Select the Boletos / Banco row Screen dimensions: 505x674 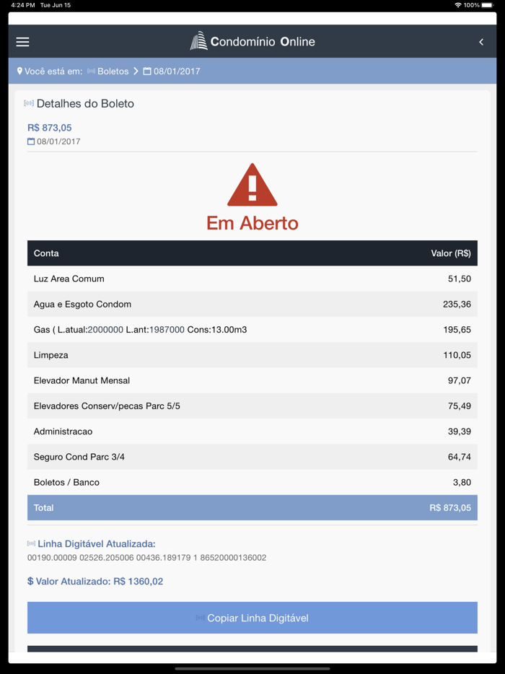[252, 482]
